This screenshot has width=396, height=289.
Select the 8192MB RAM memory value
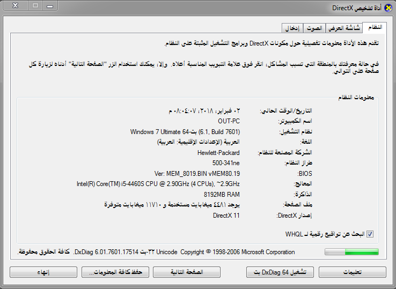[222, 195]
